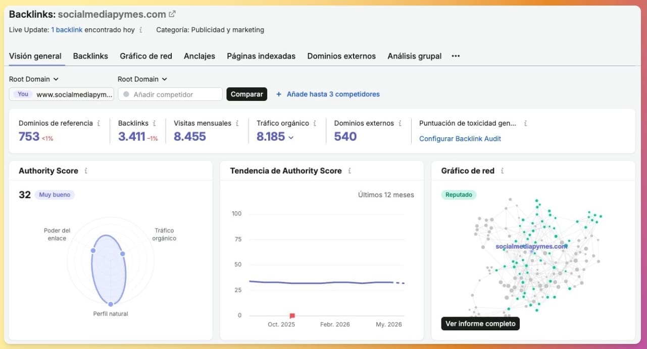Click info icon next to Backlinks metric

coord(154,123)
